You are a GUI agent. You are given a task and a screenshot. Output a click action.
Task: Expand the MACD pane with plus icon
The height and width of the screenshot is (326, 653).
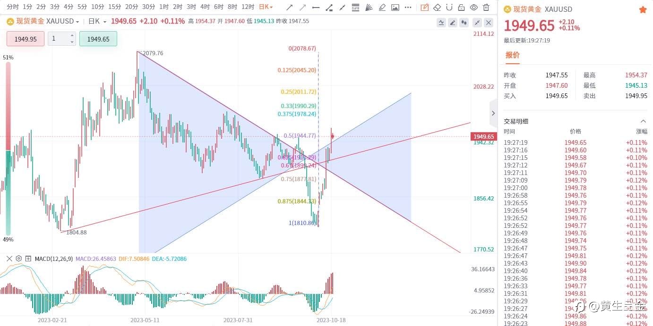click(x=28, y=259)
